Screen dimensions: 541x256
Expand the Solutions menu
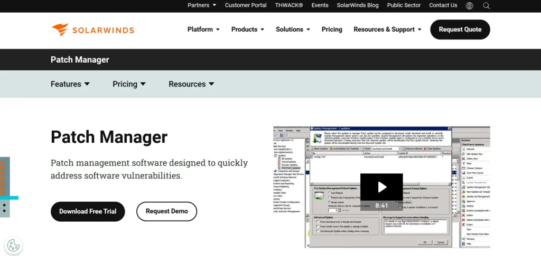click(293, 29)
